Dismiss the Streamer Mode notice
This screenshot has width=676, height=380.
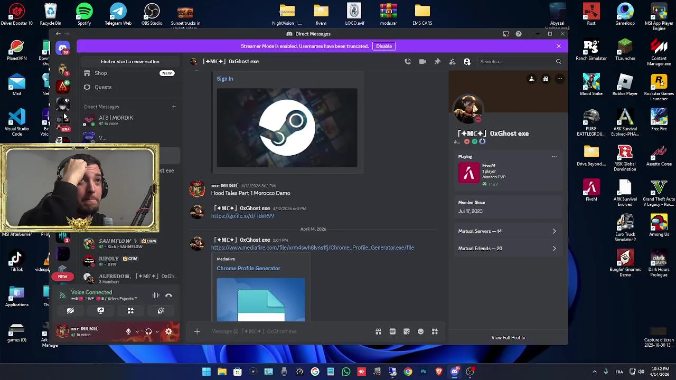click(x=559, y=46)
